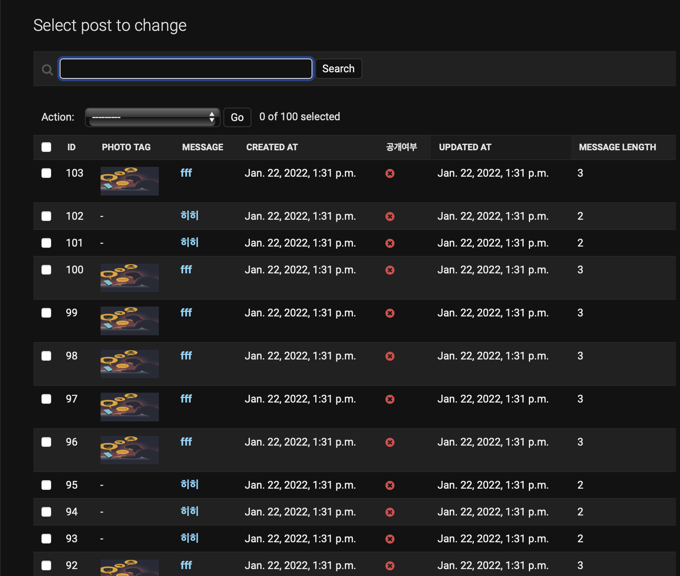Check the checkbox for post 98

46,356
